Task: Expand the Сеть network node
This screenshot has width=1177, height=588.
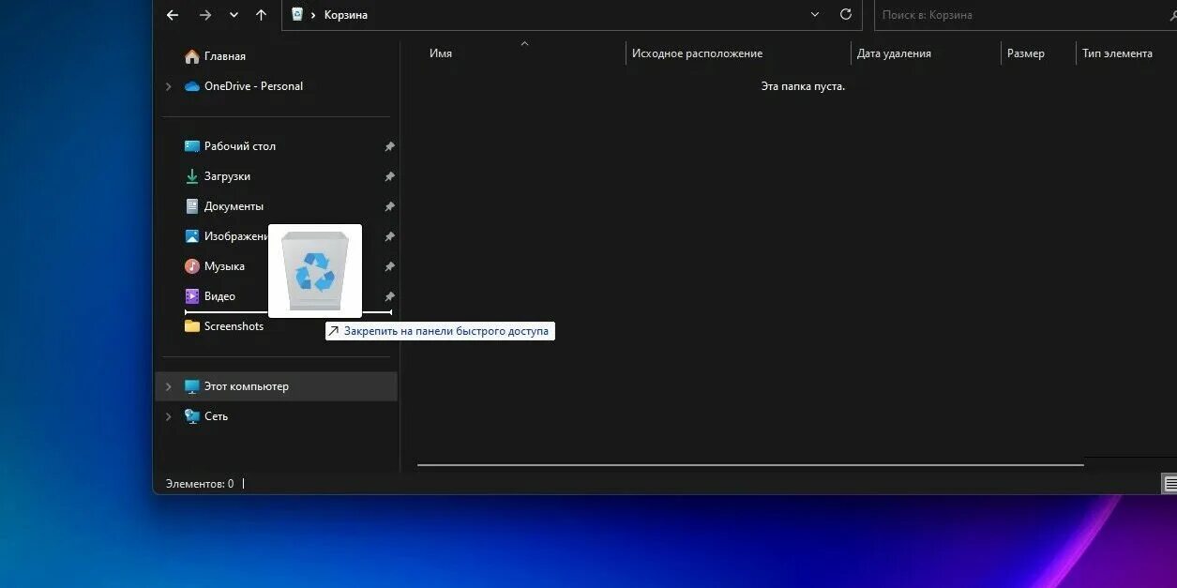Action: [169, 416]
